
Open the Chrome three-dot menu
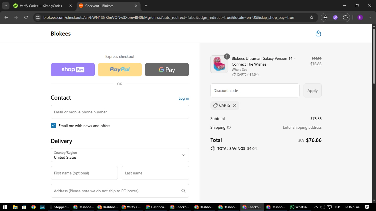(x=370, y=18)
